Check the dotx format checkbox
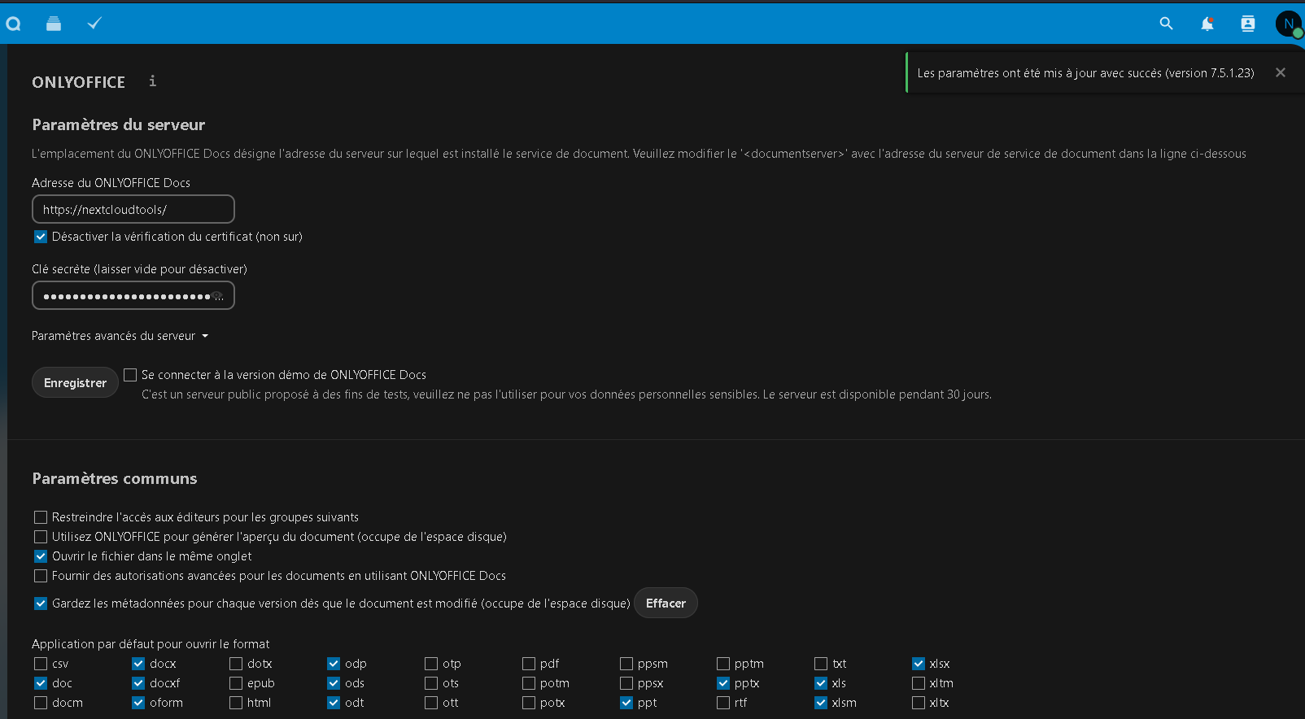Image resolution: width=1305 pixels, height=719 pixels. pos(236,664)
